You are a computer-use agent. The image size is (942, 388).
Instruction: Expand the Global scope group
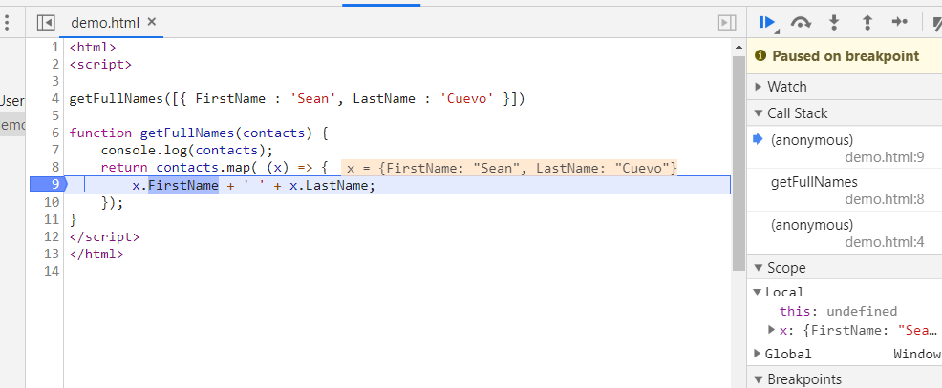pyautogui.click(x=757, y=354)
